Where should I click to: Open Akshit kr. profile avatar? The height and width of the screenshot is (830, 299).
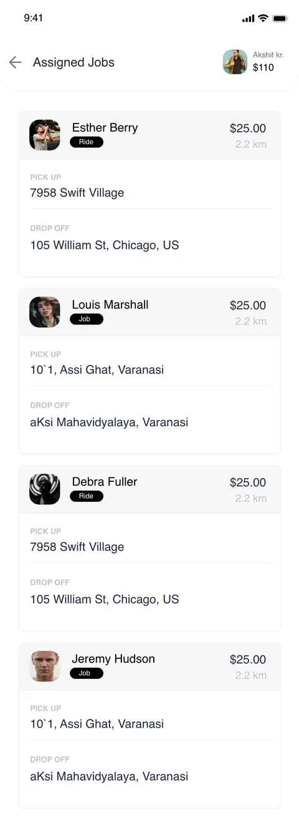(235, 62)
